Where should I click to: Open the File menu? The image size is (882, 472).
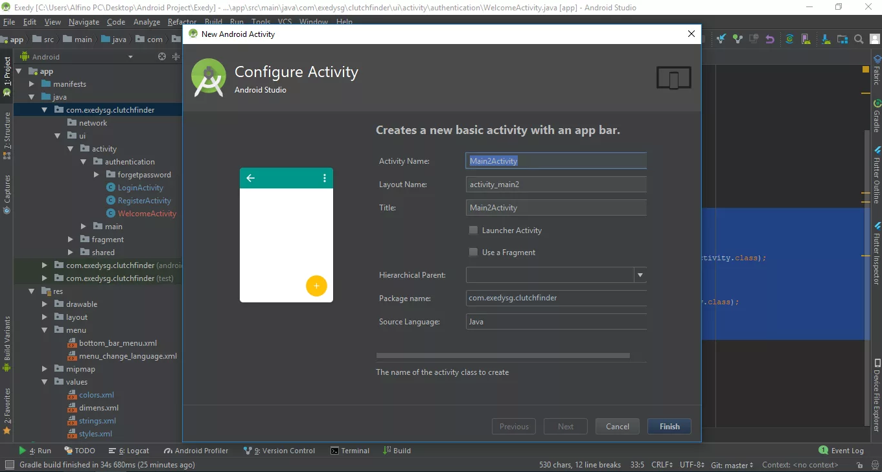pos(9,21)
